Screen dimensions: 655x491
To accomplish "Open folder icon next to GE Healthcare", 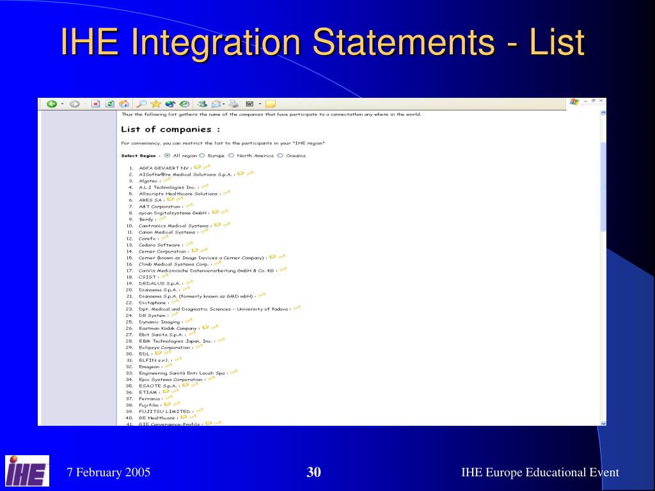I will coord(184,417).
